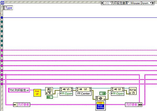Open the event case selector dropdown arrow
157x111 pixels.
(x=151, y=3)
